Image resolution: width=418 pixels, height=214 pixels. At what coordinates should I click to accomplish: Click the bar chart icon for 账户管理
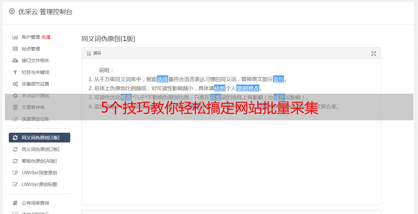(x=15, y=37)
